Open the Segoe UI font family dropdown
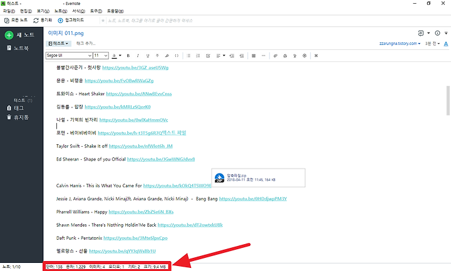This screenshot has width=451, height=271. (69, 56)
